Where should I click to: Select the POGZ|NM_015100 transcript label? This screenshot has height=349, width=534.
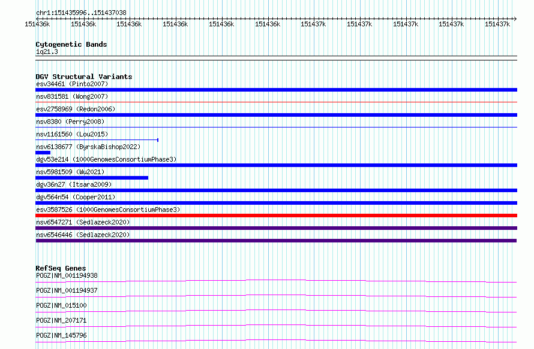(61, 305)
